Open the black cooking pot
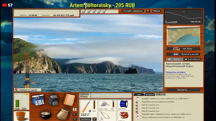Image resolution: width=216 pixels, height=121 pixels. point(46,114)
